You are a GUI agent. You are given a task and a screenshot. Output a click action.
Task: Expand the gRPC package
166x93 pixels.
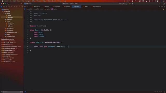[x=2, y=52]
